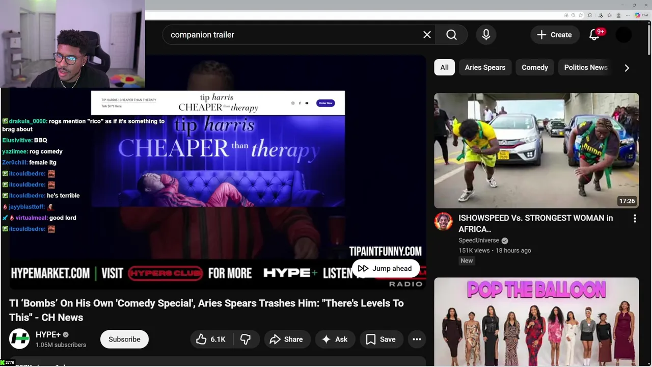This screenshot has width=652, height=367.
Task: Save the video to a playlist
Action: click(x=381, y=339)
